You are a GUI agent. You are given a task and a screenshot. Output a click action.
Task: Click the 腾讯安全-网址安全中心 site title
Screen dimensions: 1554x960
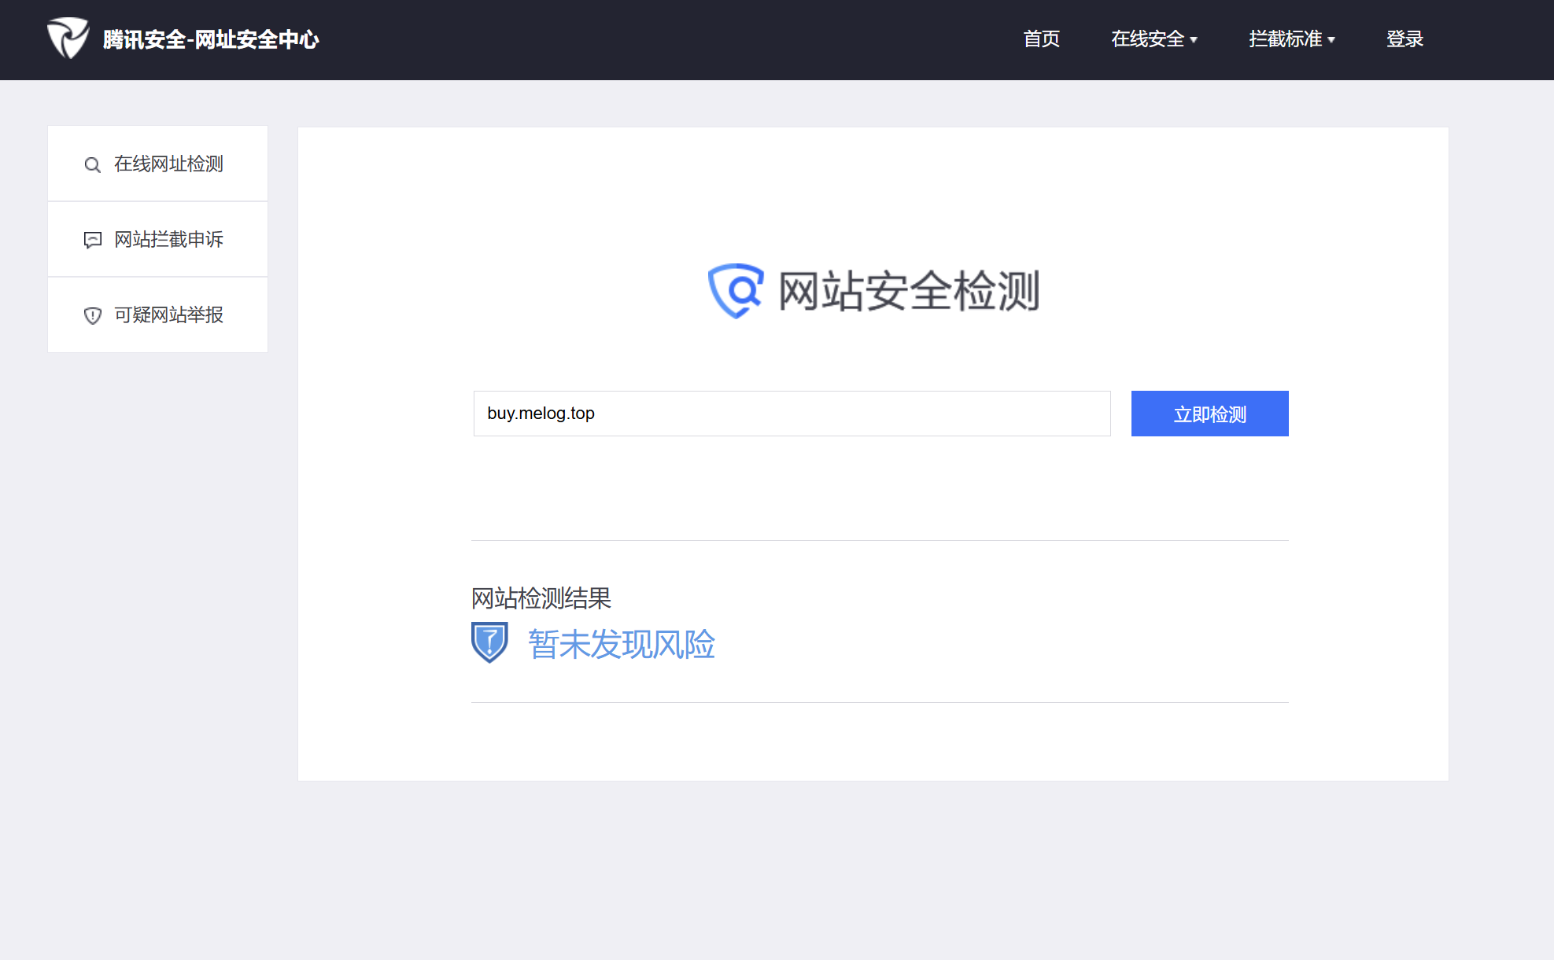click(211, 39)
